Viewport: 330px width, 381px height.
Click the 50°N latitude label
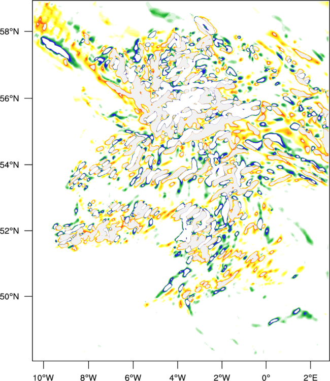10,297
